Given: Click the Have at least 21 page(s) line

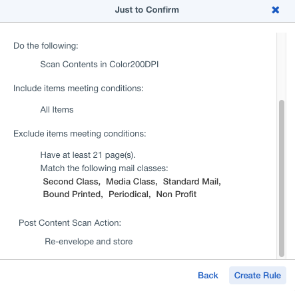Looking at the screenshot, I should (x=88, y=155).
